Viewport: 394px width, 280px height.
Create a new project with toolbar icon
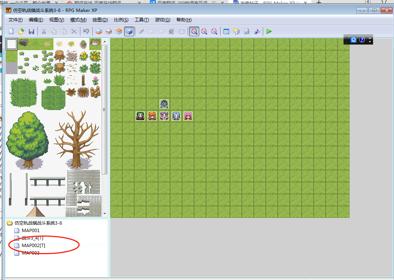pos(11,31)
